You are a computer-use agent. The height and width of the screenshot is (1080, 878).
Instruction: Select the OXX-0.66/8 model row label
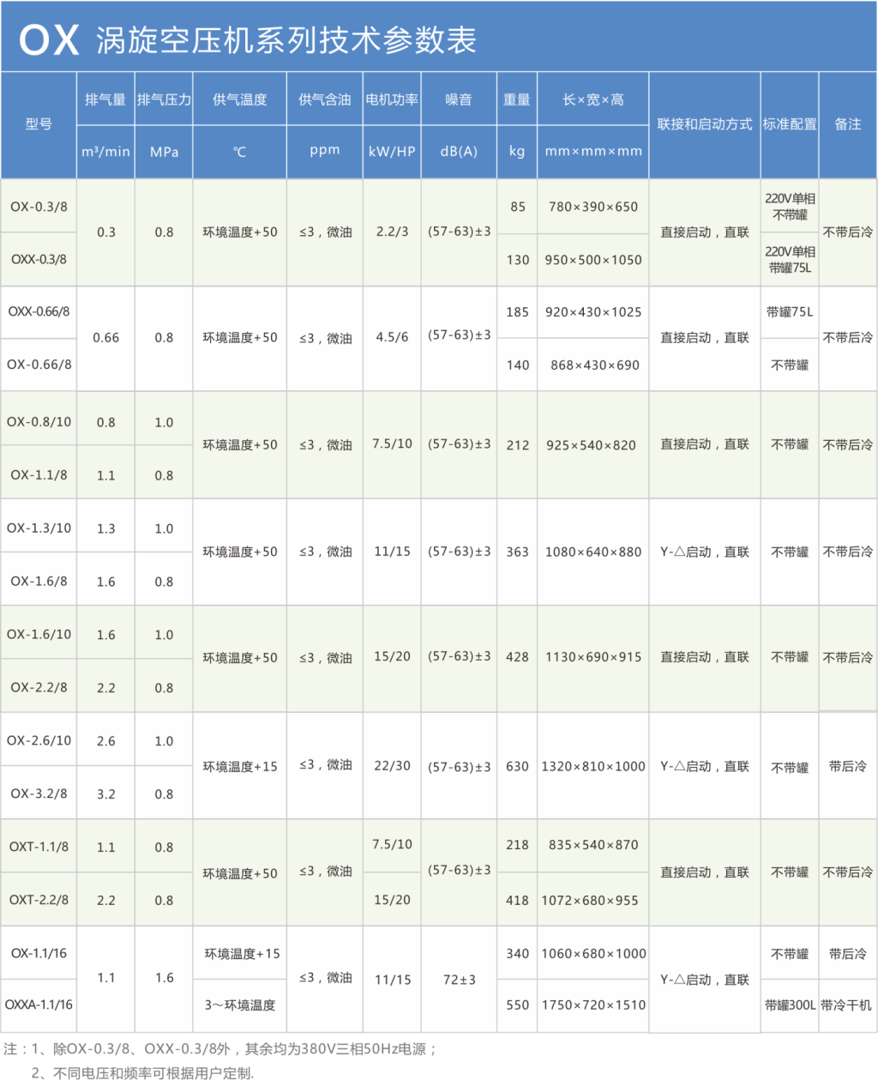(39, 312)
